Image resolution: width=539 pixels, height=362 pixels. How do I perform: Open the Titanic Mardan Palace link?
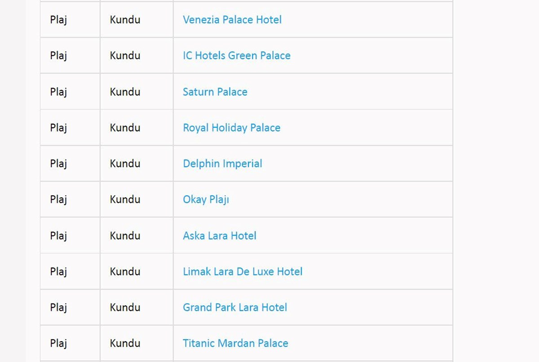tap(235, 344)
